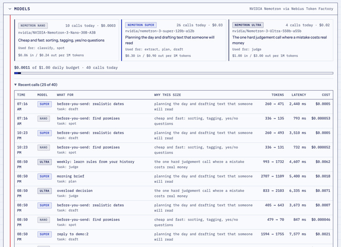This screenshot has width=341, height=247.
Task: Click the NEMOTRON ULTRA badge
Action: point(248,25)
